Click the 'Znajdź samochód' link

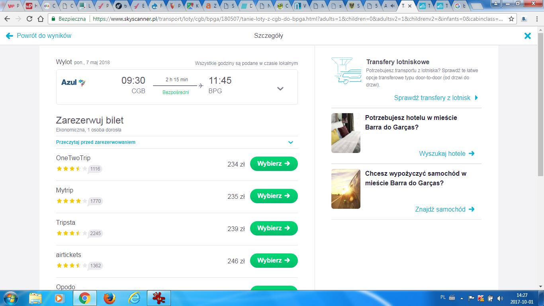445,209
